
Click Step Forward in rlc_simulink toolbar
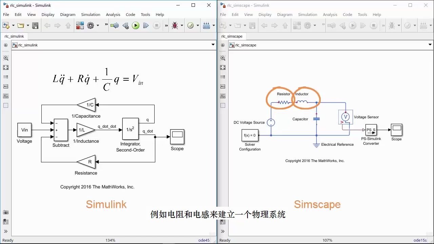pos(146,25)
